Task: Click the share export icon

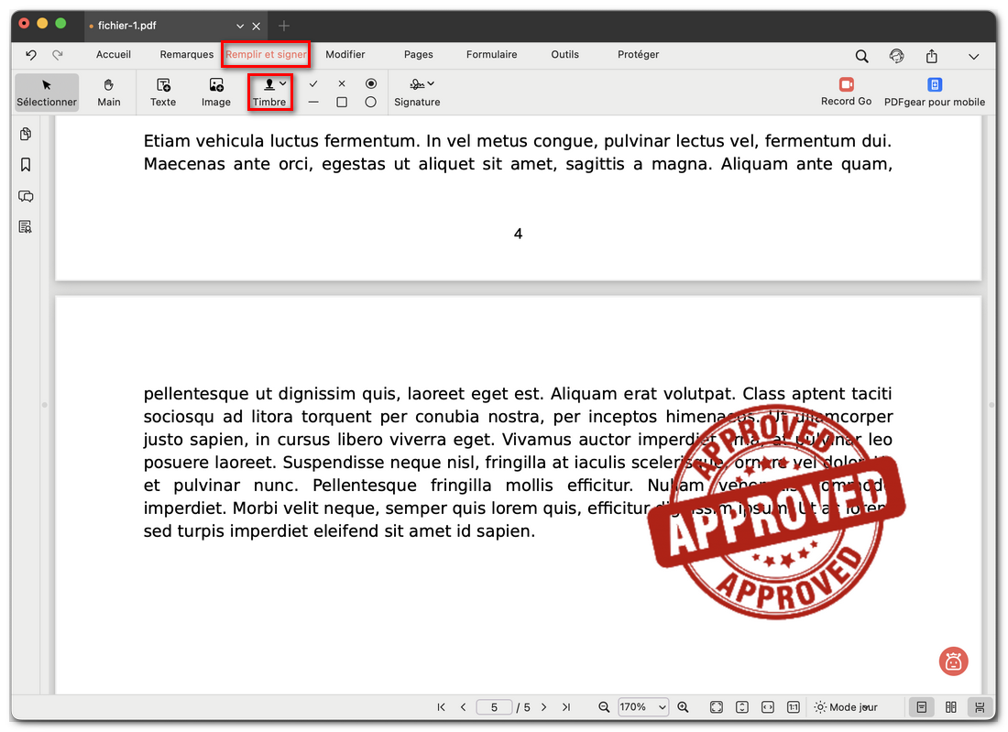Action: [932, 56]
